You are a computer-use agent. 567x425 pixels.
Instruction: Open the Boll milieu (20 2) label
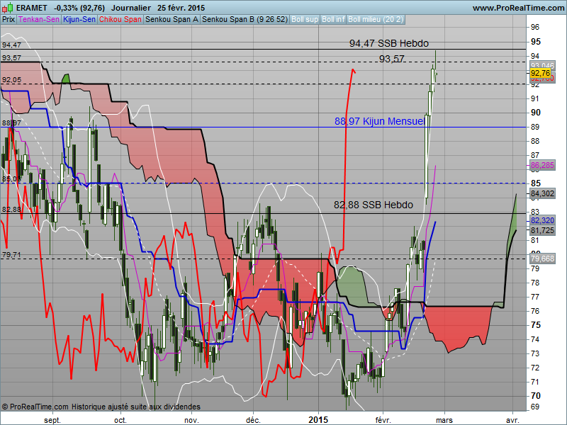tap(376, 20)
